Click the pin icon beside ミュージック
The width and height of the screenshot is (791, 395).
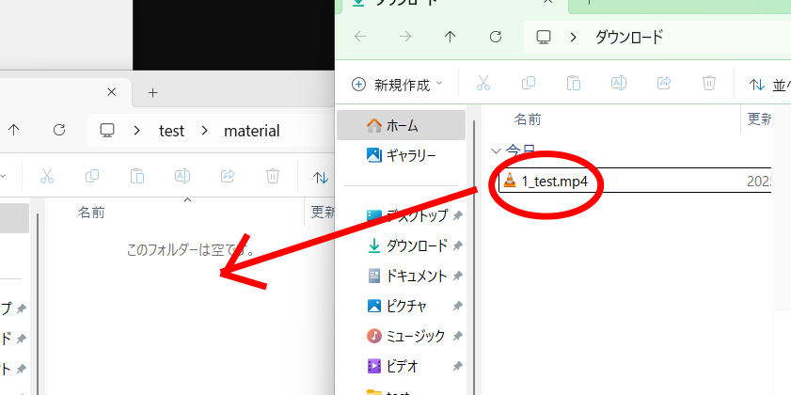[x=457, y=336]
